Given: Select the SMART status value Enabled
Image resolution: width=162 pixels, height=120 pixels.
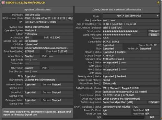Looking at the screenshot, I should click(x=121, y=52).
